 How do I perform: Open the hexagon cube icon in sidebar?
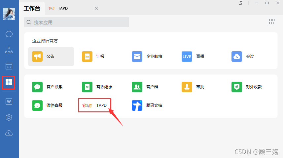pos(9,117)
